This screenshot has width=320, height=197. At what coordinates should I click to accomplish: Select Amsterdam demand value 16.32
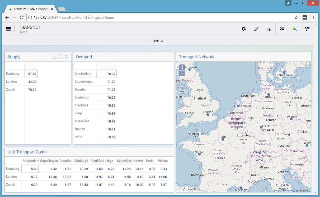(106, 74)
